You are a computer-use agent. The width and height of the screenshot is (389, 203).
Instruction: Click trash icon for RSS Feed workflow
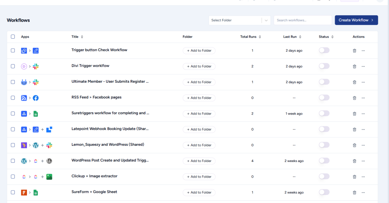(354, 98)
